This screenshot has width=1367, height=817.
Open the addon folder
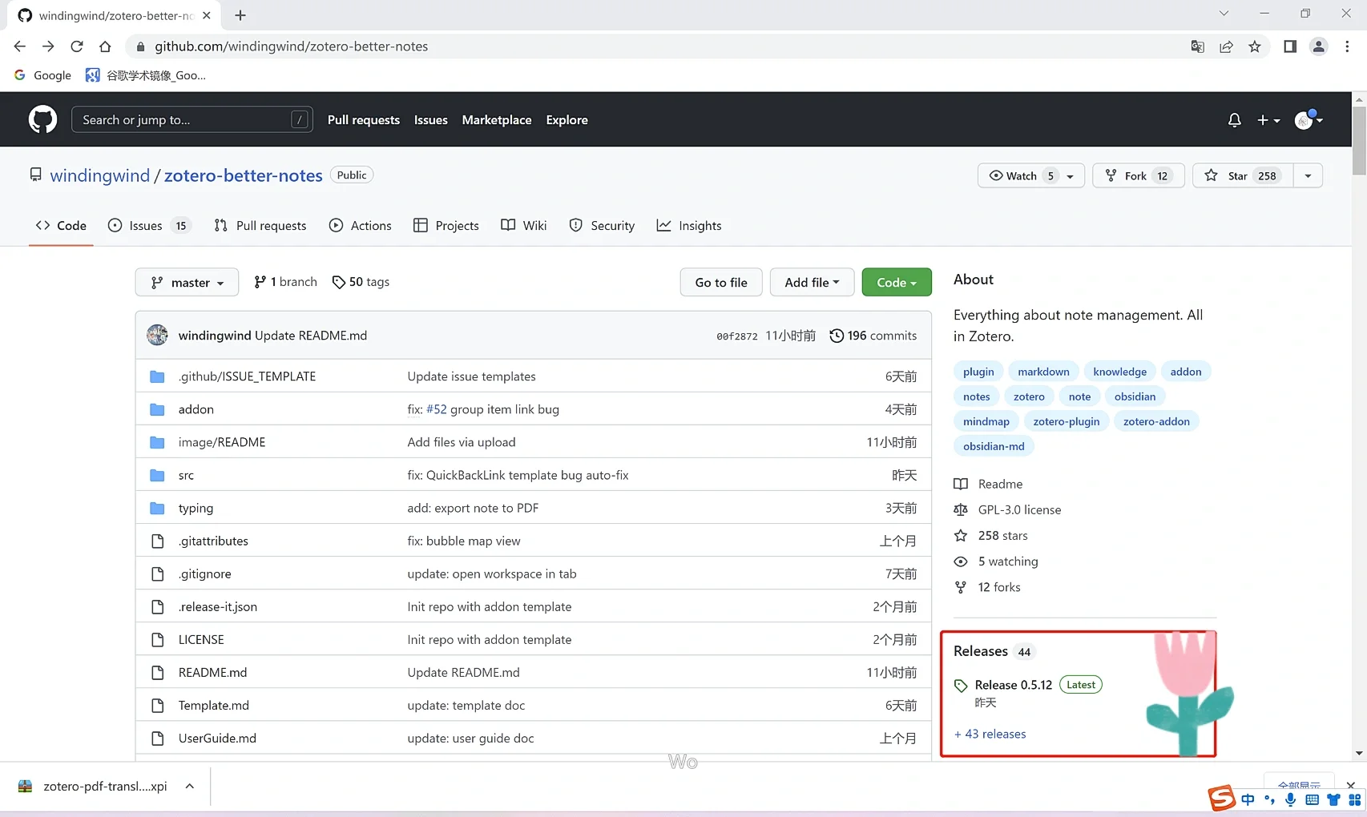(196, 409)
